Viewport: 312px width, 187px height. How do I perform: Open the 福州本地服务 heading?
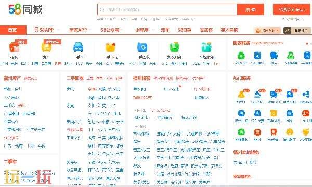coord(246,152)
